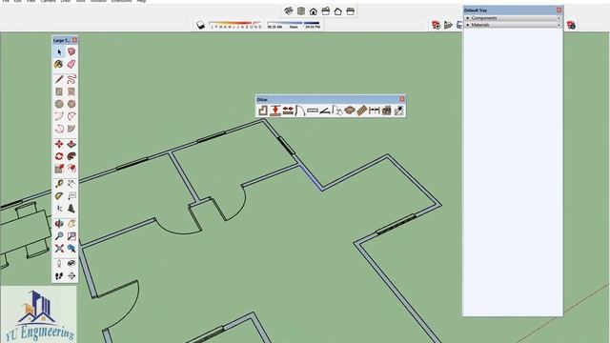Select the Dibac Wardrobe tool
Image resolution: width=610 pixels, height=343 pixels.
(x=325, y=111)
